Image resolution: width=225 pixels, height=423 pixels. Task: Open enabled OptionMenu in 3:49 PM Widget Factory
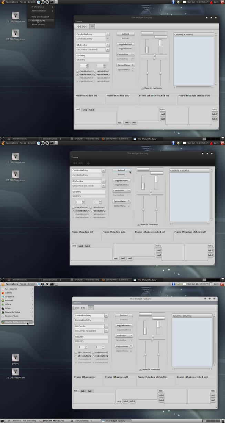[123, 346]
